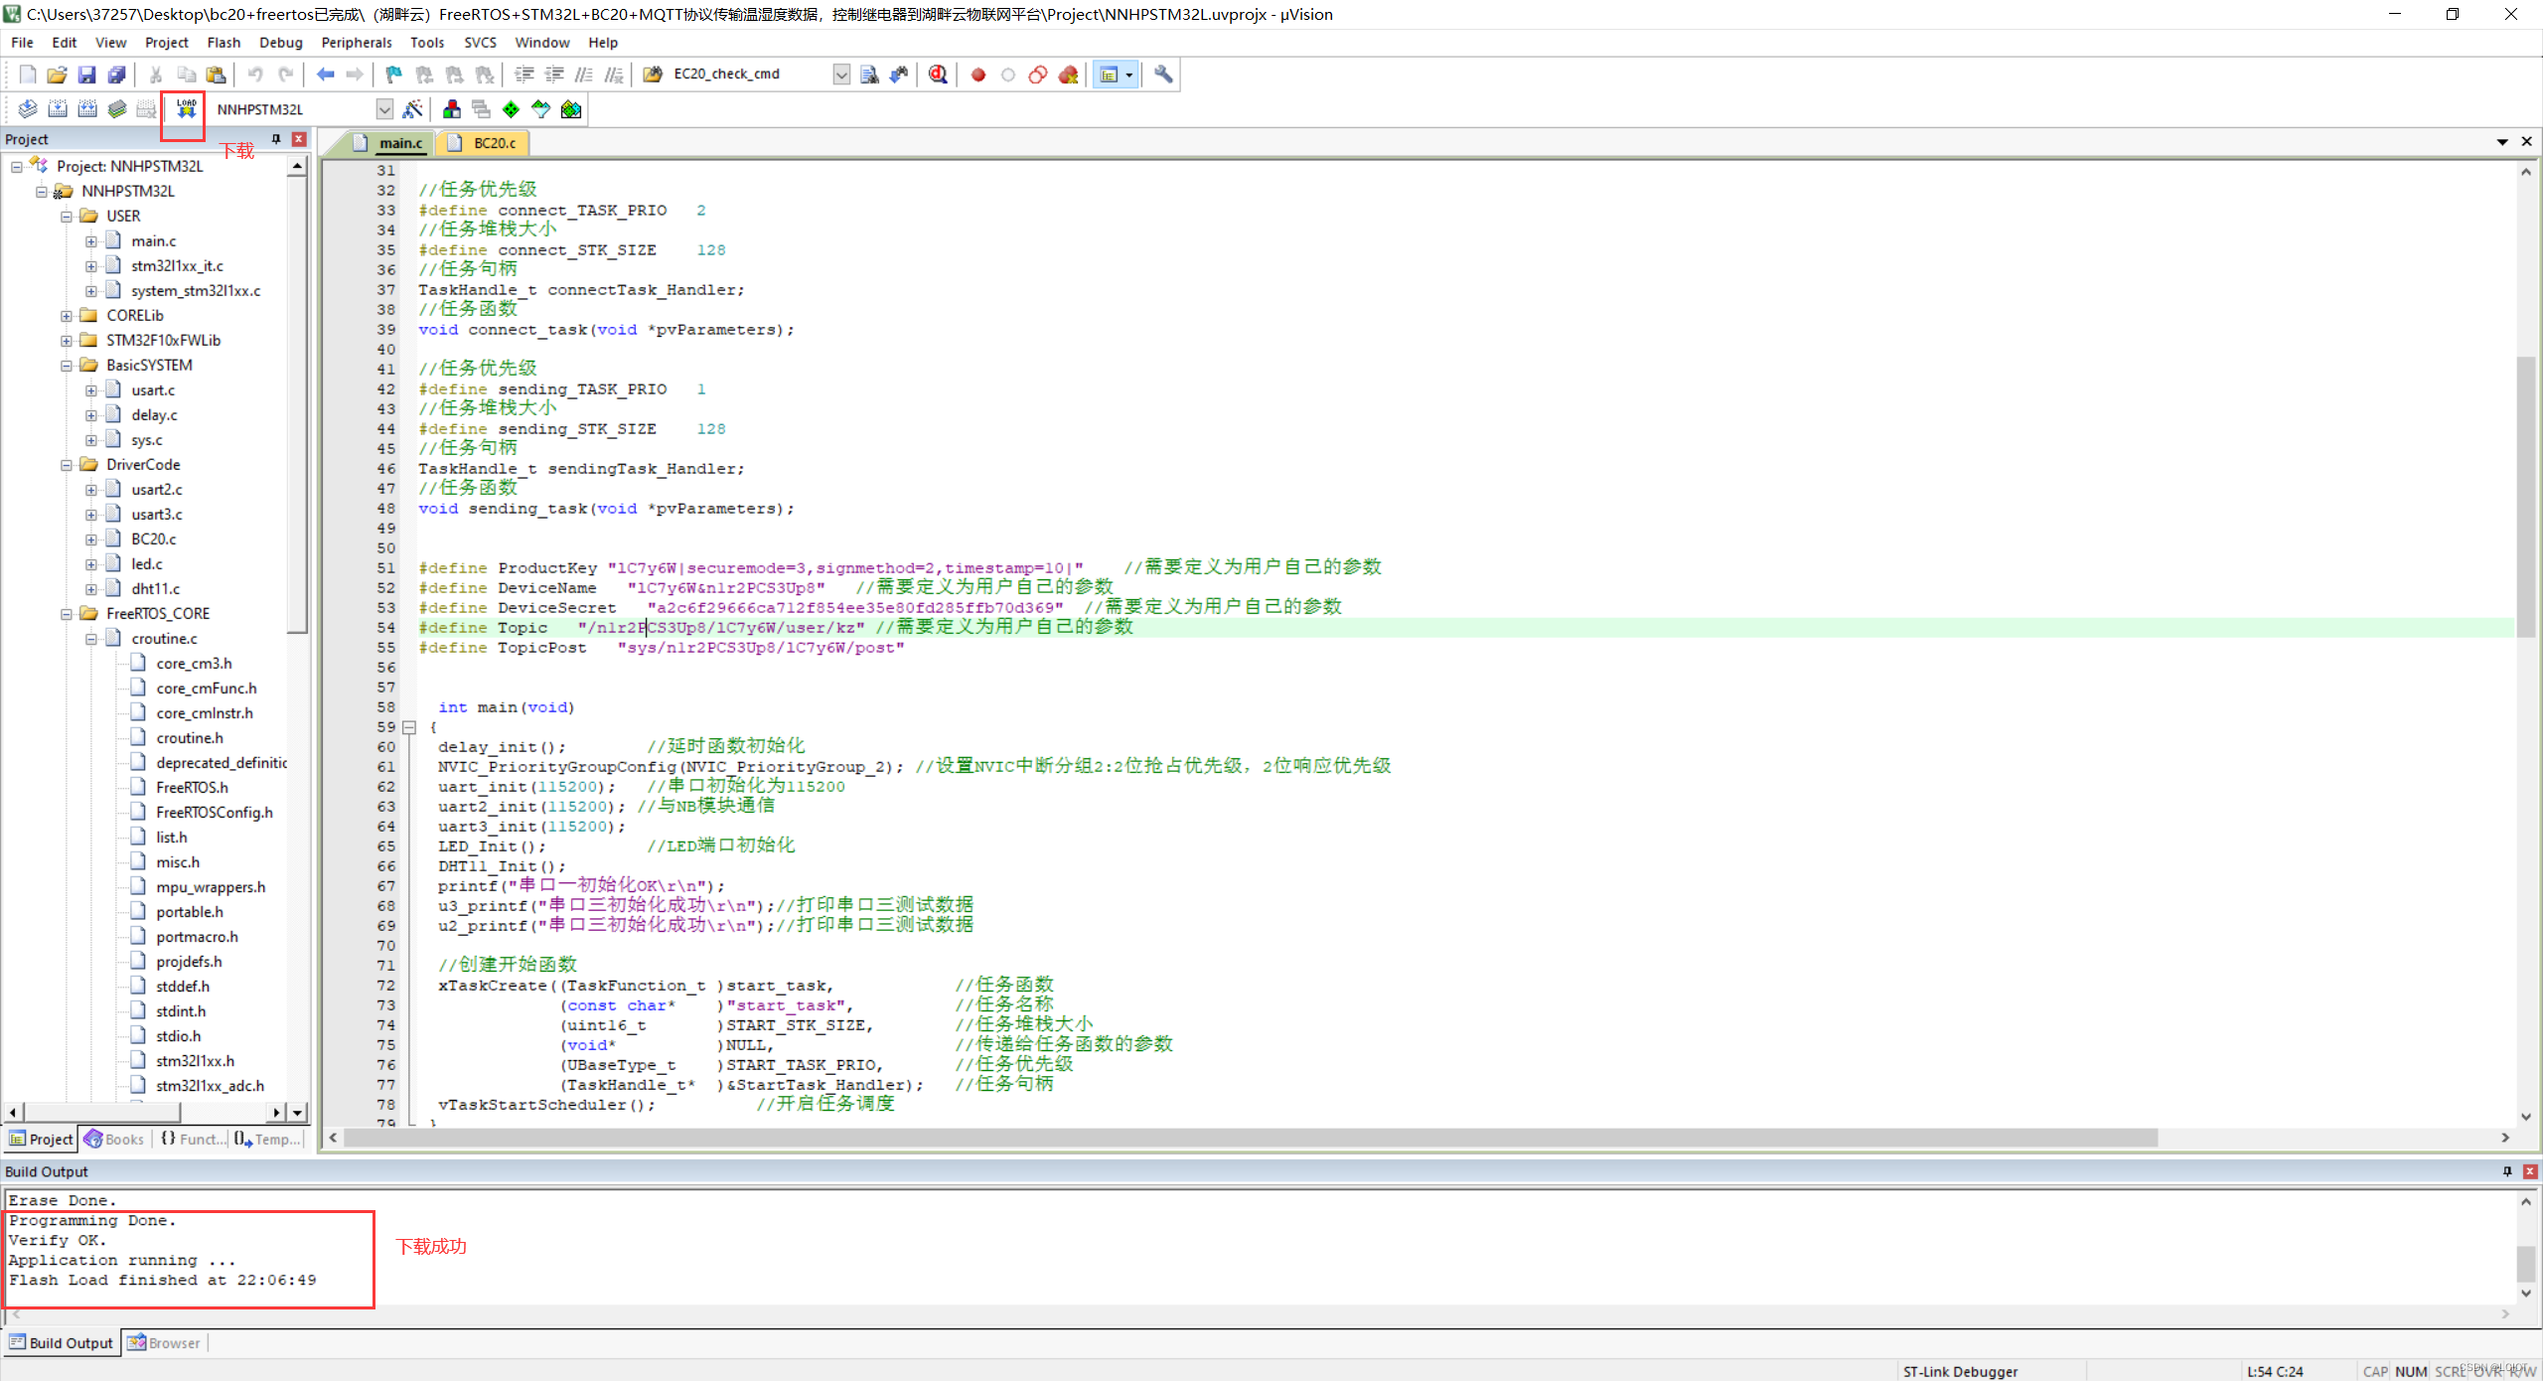Image resolution: width=2543 pixels, height=1381 pixels.
Task: Open the Browser output tab
Action: [x=165, y=1343]
